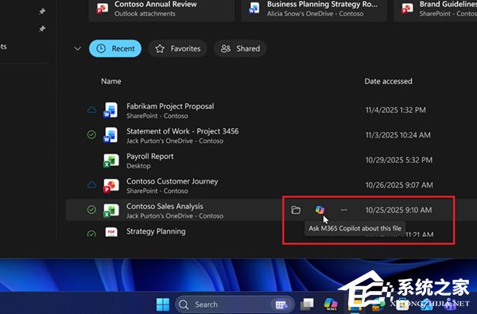Switch to the Shared tab

[x=240, y=48]
